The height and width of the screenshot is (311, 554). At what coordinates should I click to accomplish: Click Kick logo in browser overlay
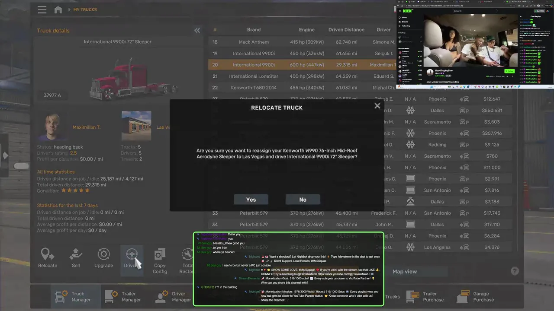coord(408,11)
